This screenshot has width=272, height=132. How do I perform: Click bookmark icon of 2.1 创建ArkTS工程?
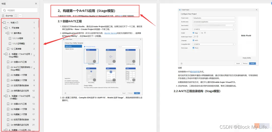[8, 62]
